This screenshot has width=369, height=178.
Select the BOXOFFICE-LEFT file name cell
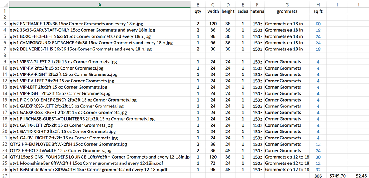click(100, 36)
